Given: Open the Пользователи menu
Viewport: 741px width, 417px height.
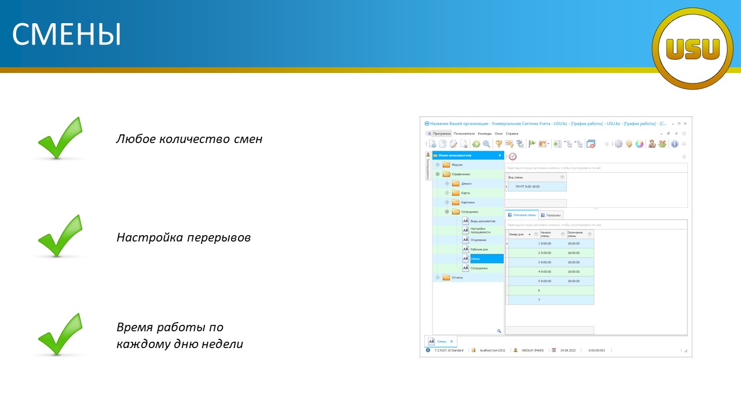Looking at the screenshot, I should [464, 133].
